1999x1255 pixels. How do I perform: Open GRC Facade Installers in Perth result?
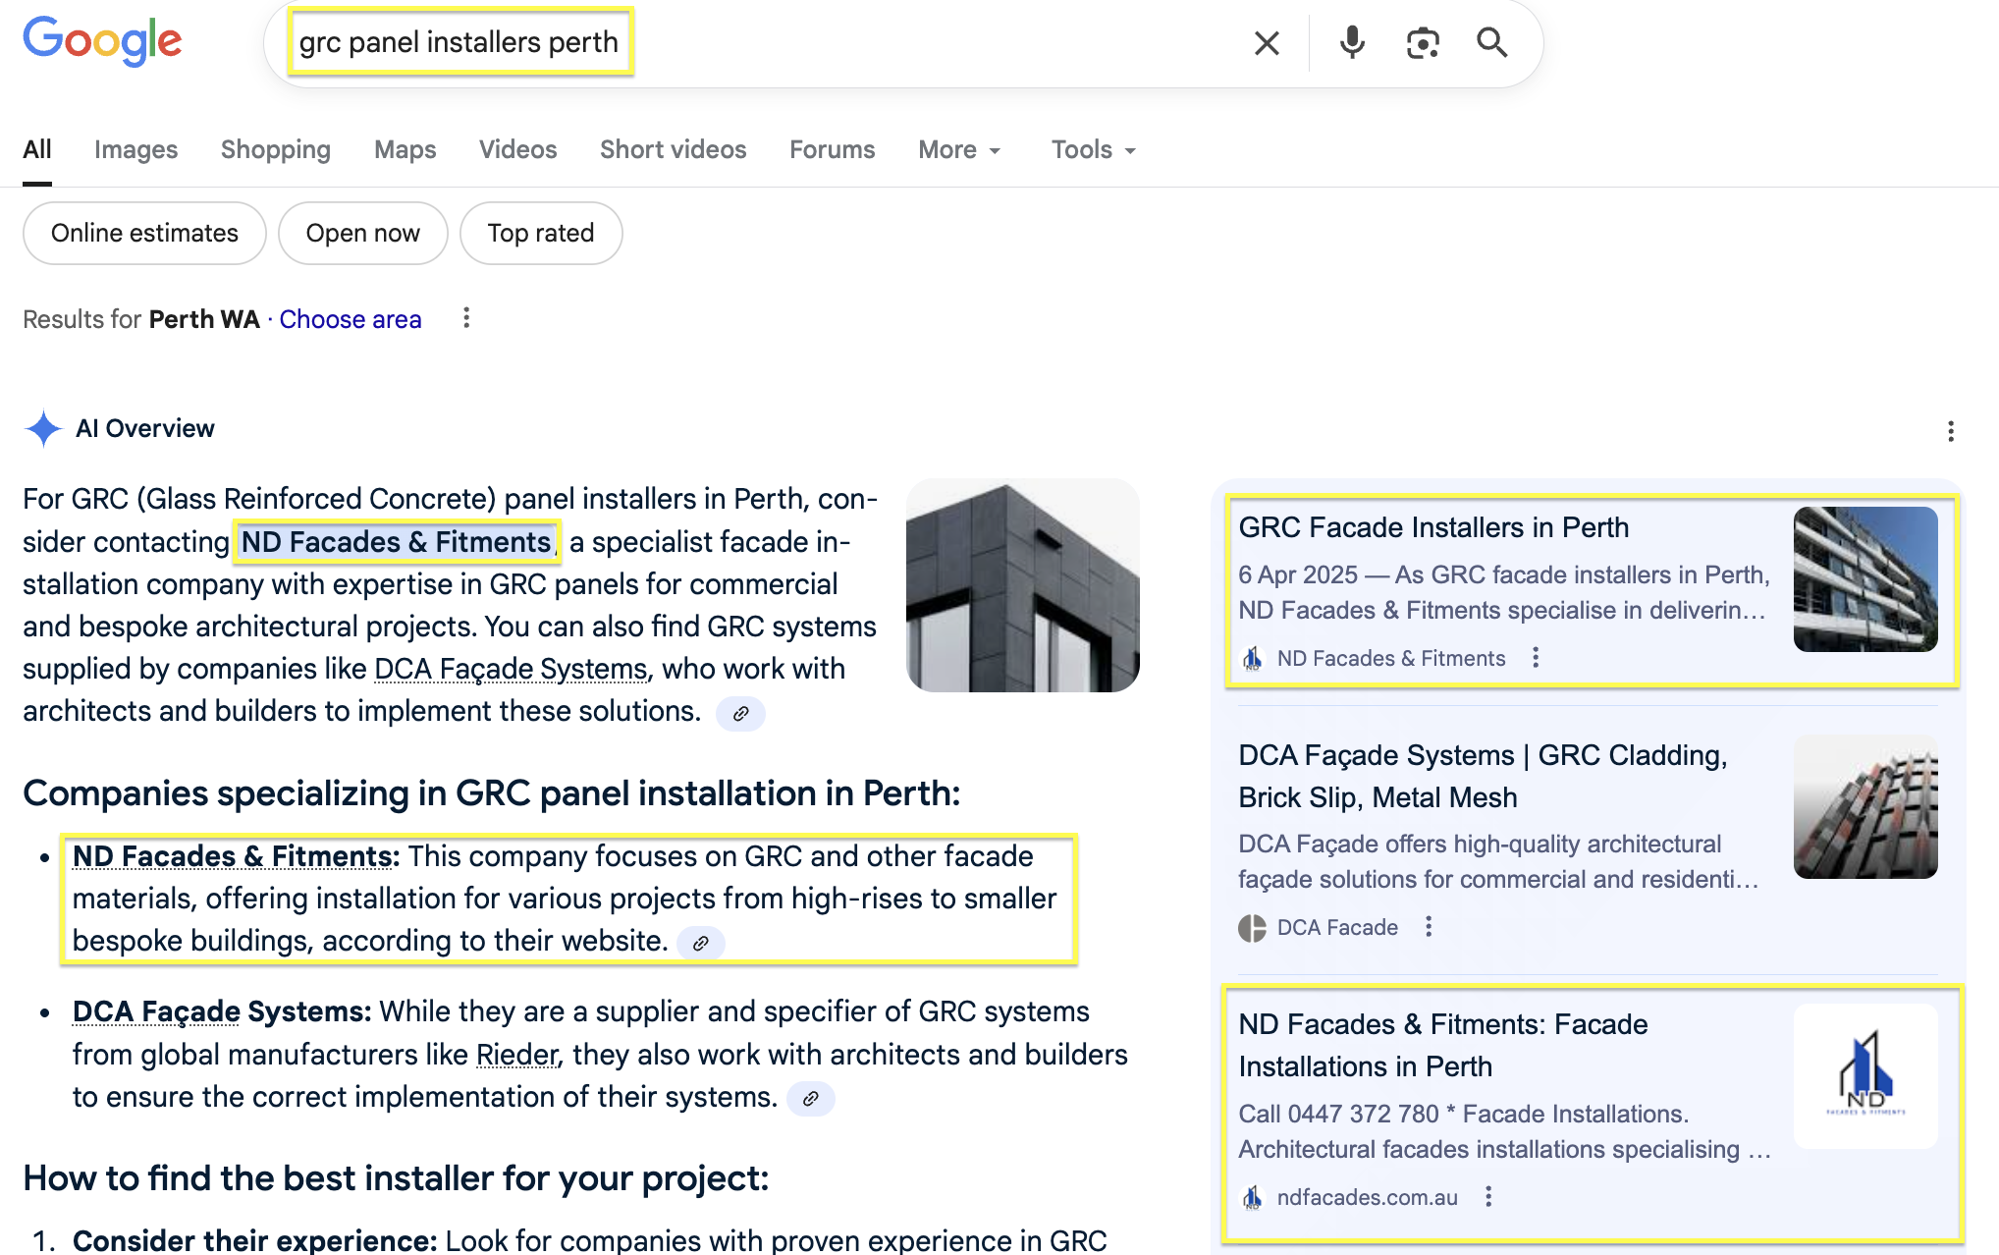[1432, 528]
